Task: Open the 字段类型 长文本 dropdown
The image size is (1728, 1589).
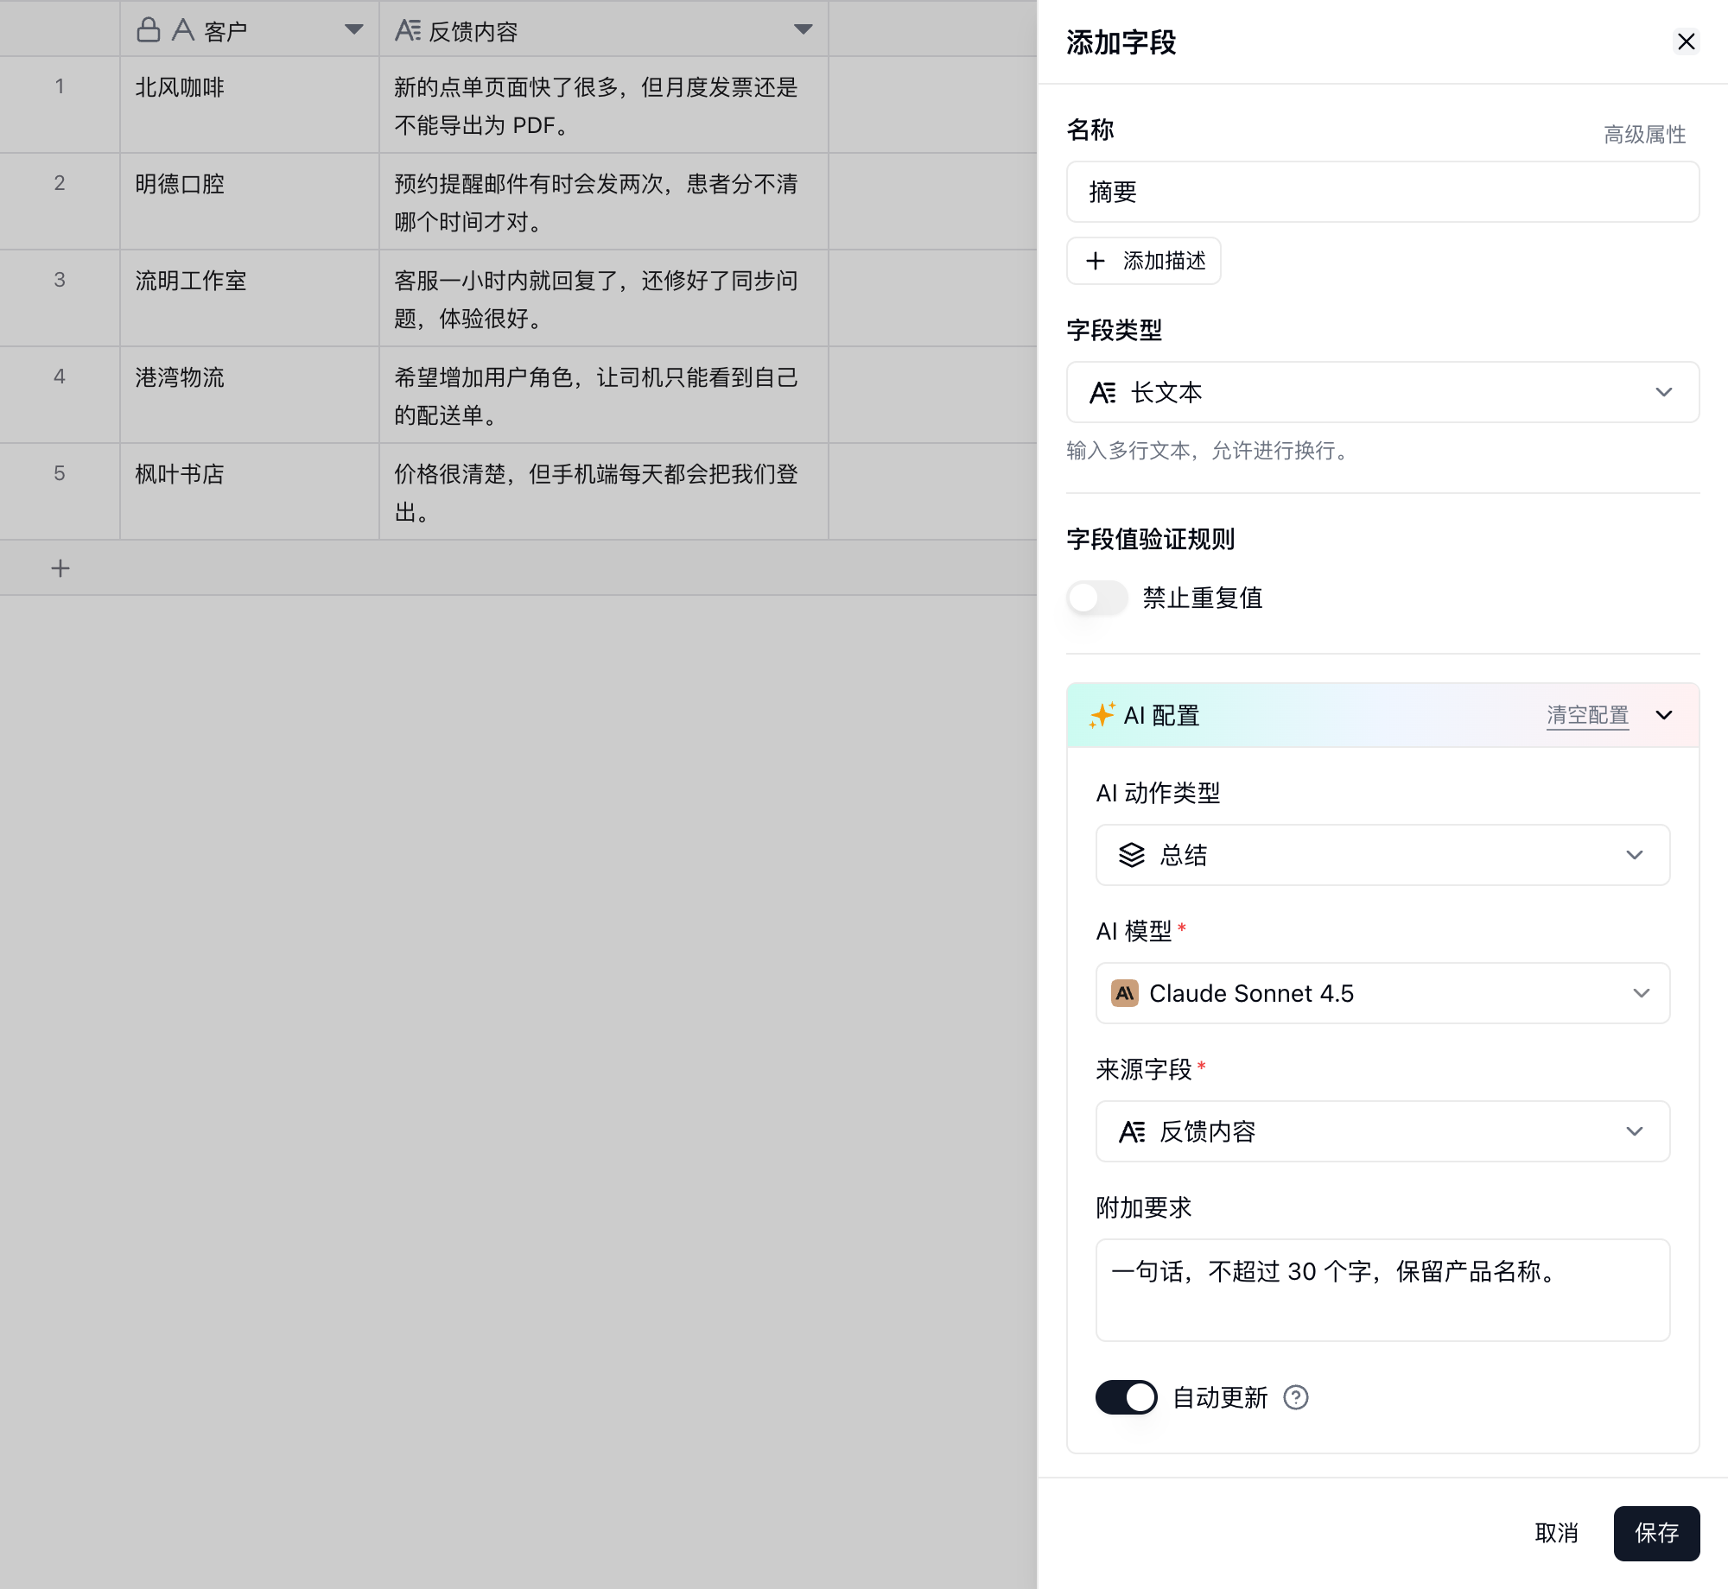Action: click(1382, 392)
